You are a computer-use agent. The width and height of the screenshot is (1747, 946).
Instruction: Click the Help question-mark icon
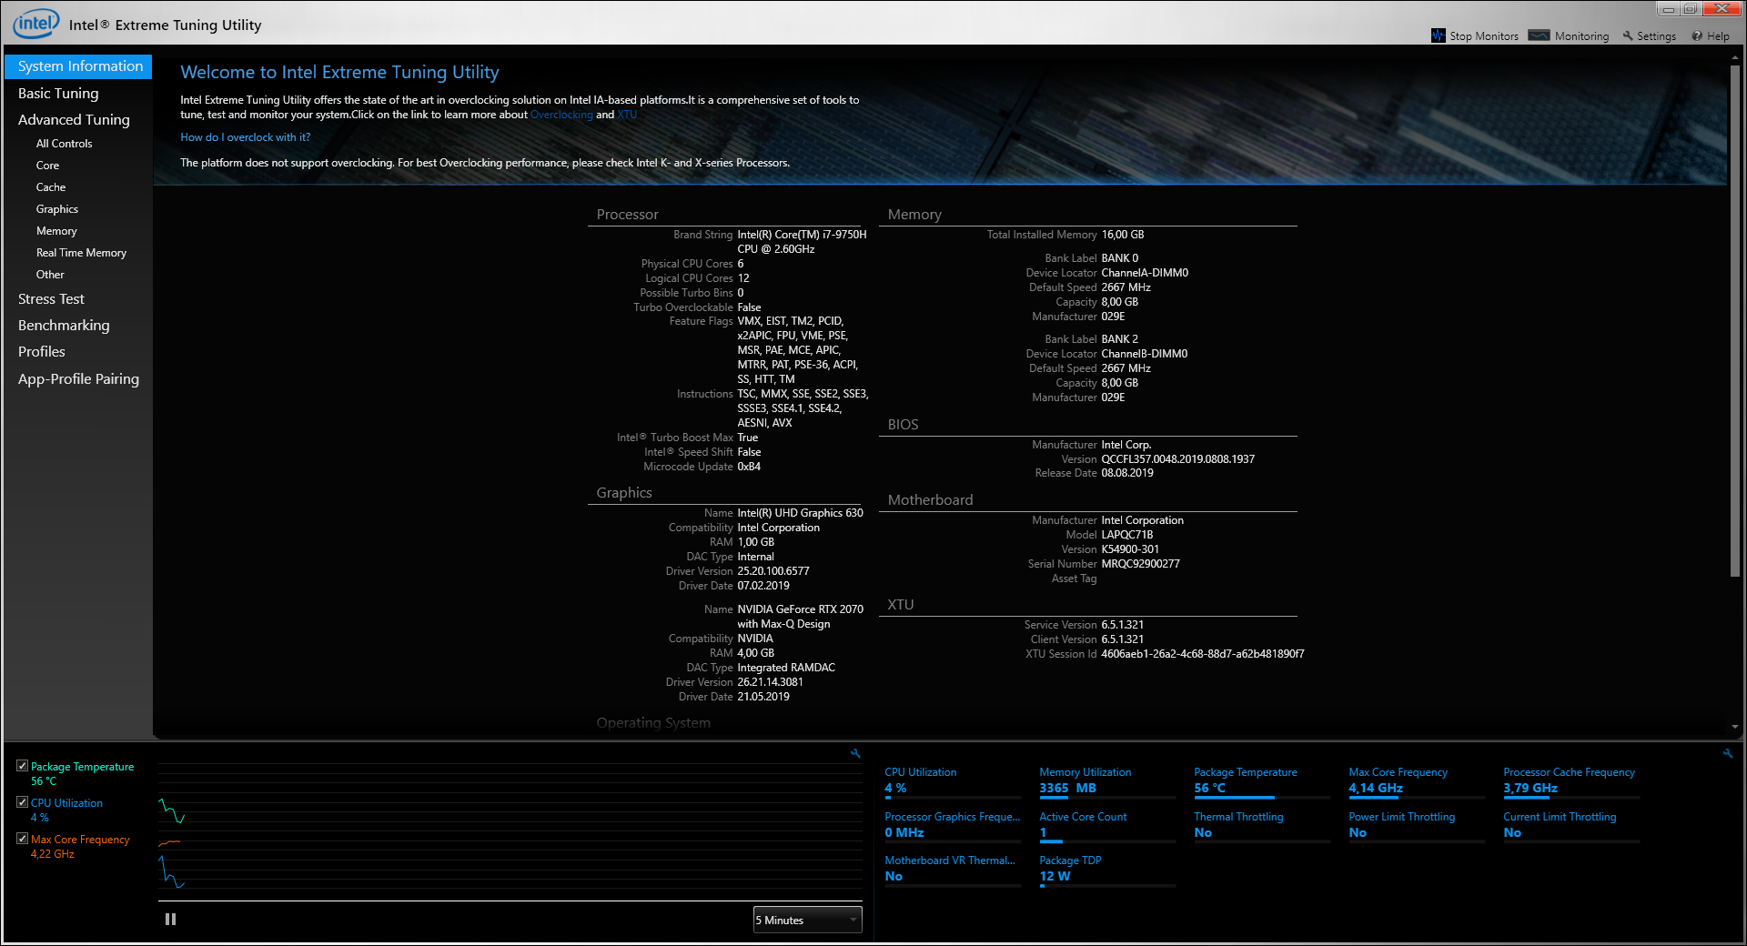(1697, 36)
